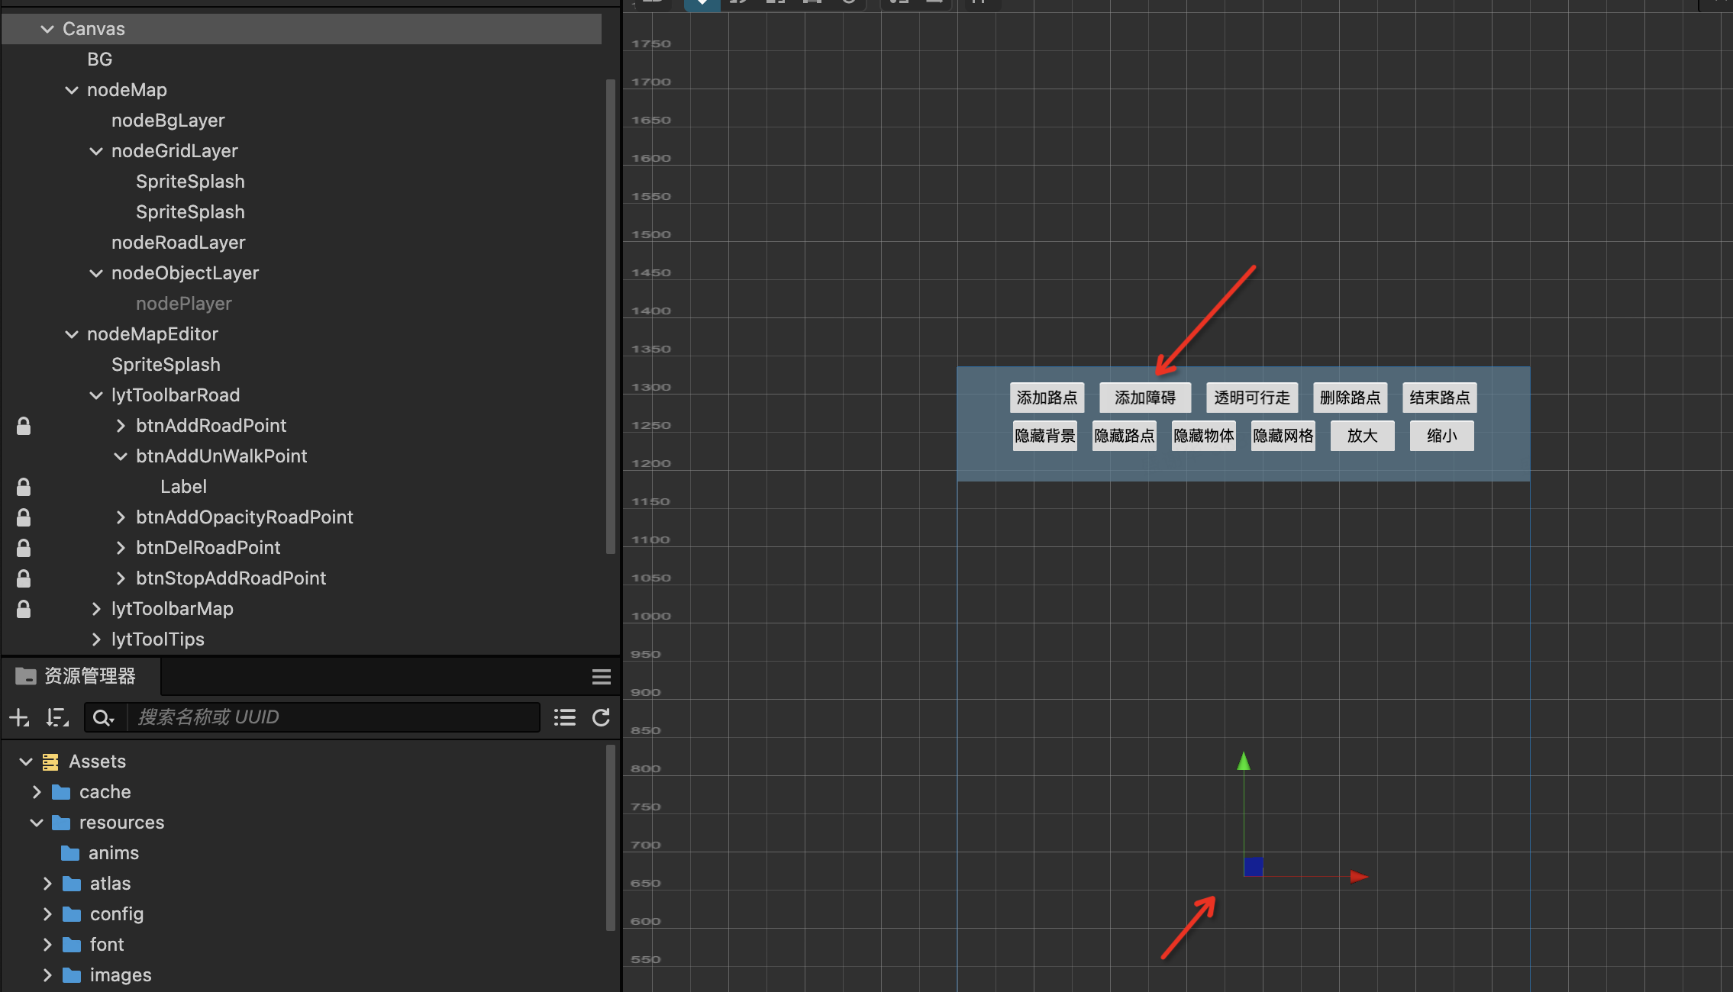Toggle lock on lytToolbarMap node
Viewport: 1733px width, 992px height.
(24, 609)
